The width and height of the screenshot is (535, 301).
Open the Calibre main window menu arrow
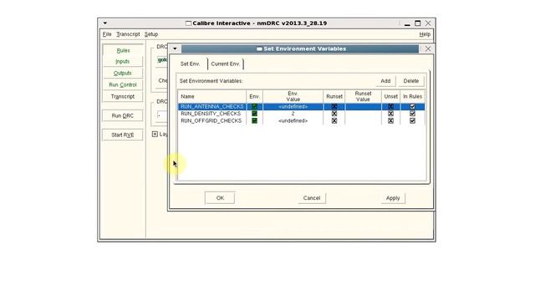(x=105, y=23)
